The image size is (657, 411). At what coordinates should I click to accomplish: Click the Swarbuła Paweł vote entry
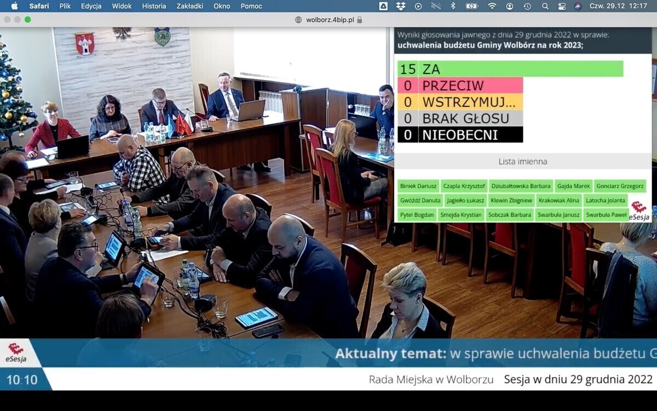[x=606, y=214]
